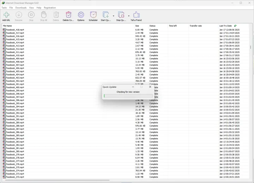Expand the Start Queue dropdown arrow

point(113,16)
